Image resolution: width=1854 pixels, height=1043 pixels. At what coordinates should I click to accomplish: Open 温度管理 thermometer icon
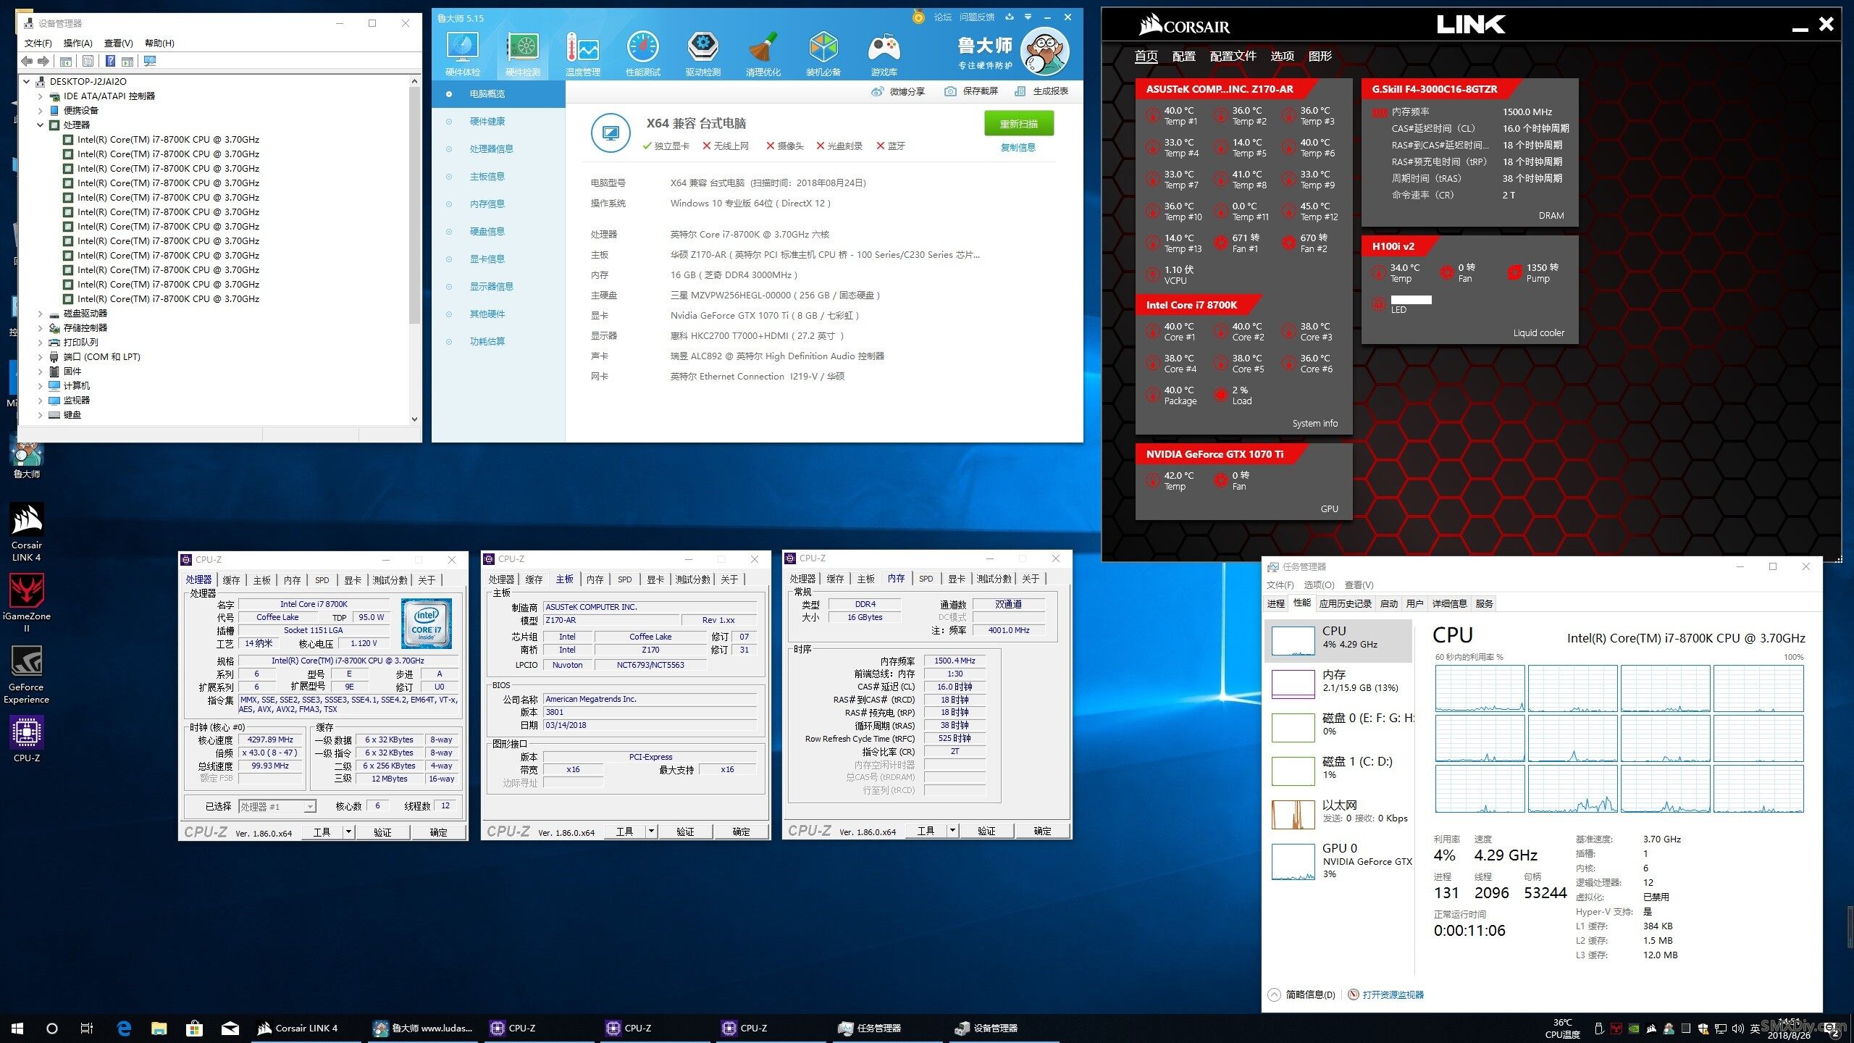[582, 54]
